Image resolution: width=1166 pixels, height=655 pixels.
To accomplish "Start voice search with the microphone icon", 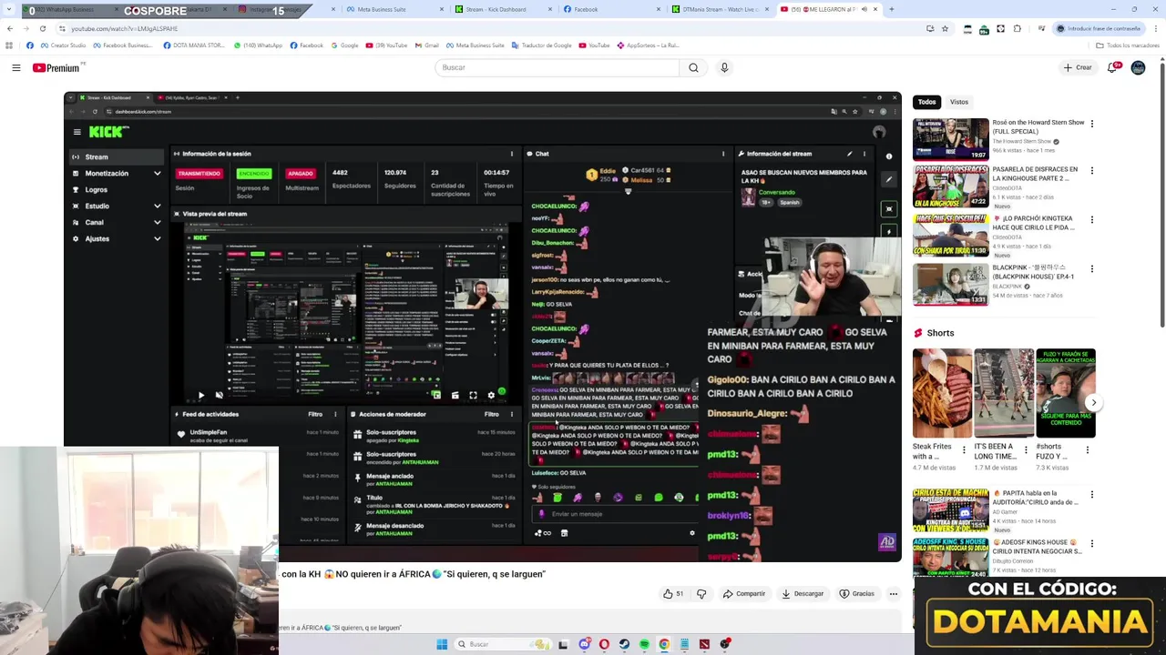I will [x=724, y=67].
